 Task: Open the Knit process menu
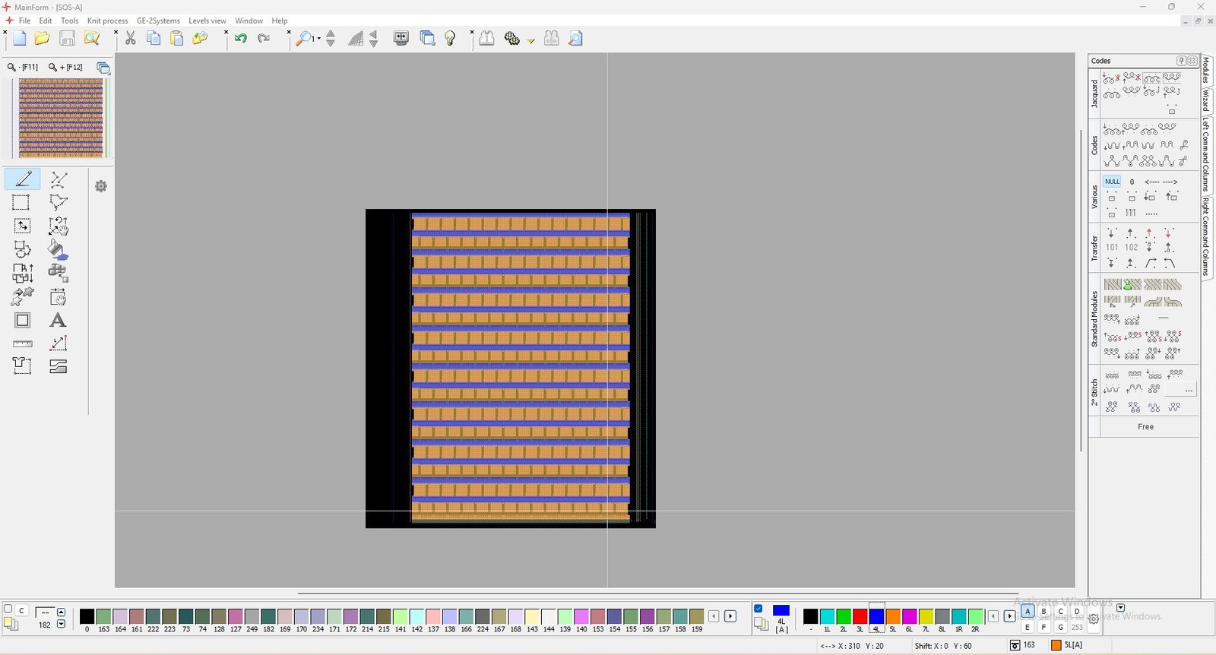(x=107, y=21)
